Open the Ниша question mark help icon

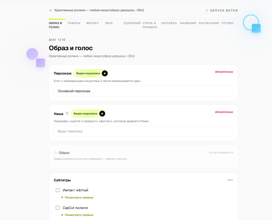tap(67, 114)
